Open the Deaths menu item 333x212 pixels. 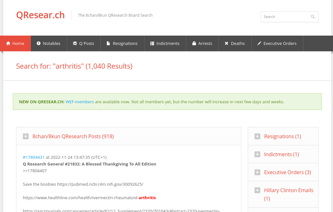235,43
